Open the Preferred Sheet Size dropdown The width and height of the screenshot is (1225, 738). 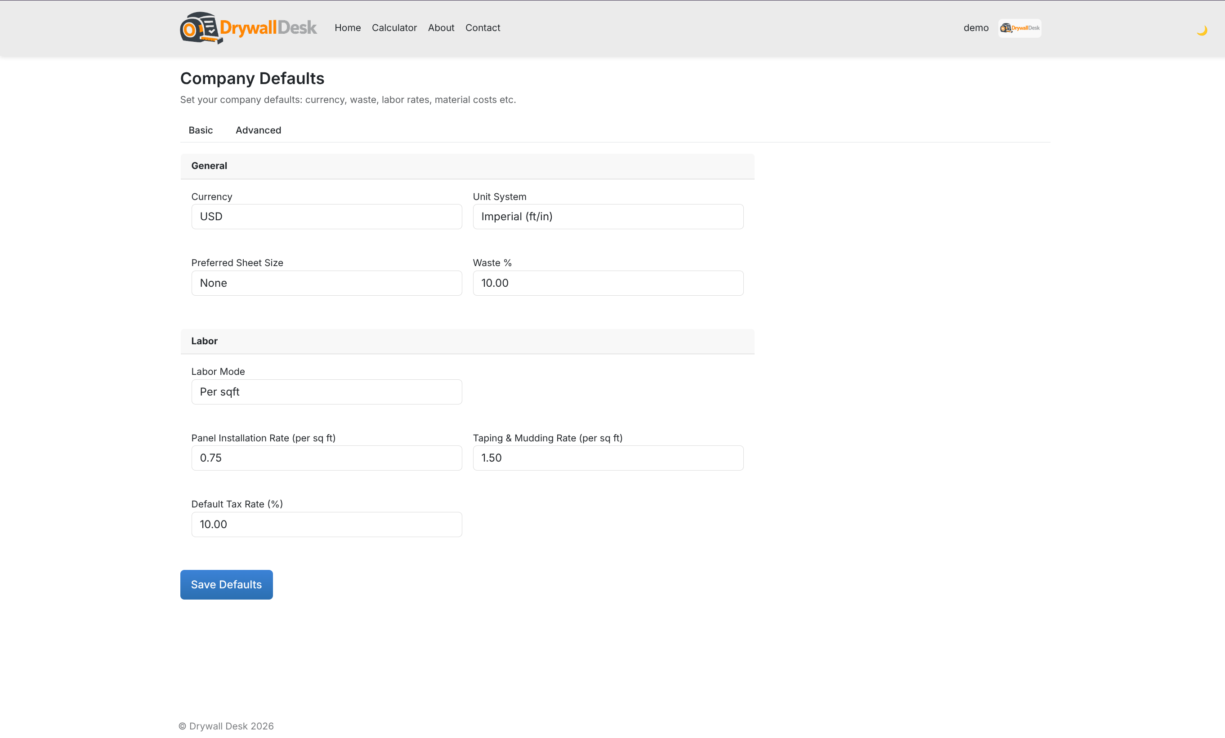coord(326,283)
